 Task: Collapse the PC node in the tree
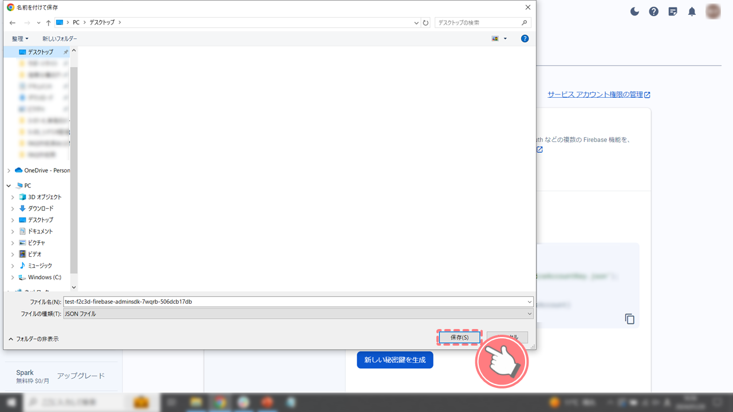tap(9, 185)
